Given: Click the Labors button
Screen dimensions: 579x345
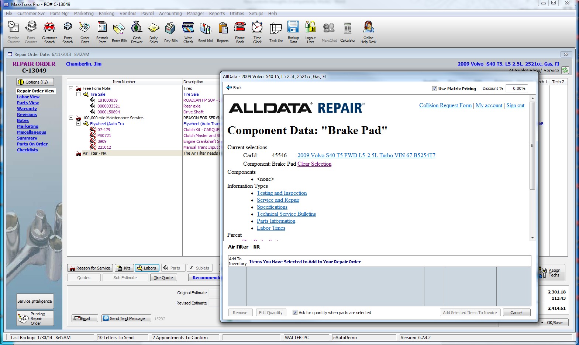Looking at the screenshot, I should coord(147,268).
